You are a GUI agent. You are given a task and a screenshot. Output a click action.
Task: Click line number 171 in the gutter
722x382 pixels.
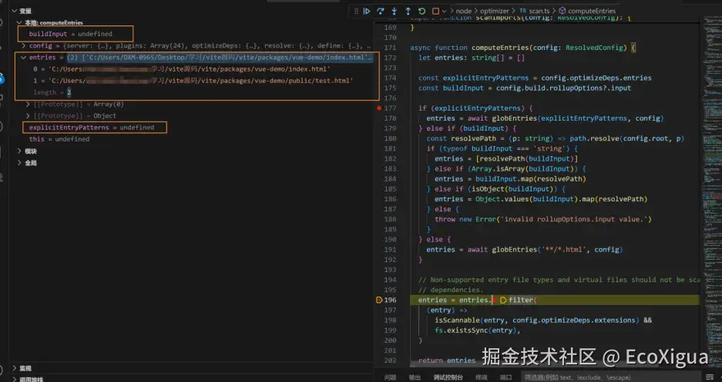[390, 48]
